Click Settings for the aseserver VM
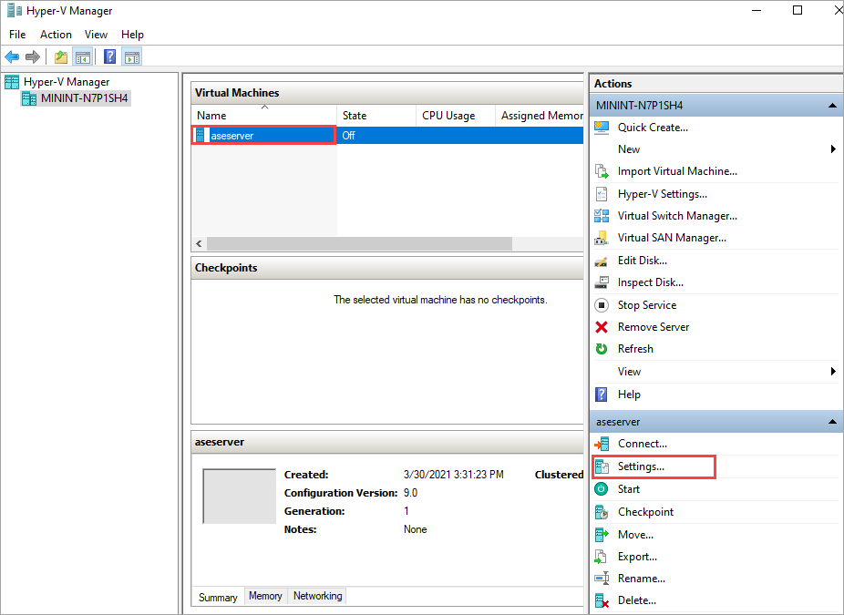This screenshot has width=844, height=615. coord(638,466)
